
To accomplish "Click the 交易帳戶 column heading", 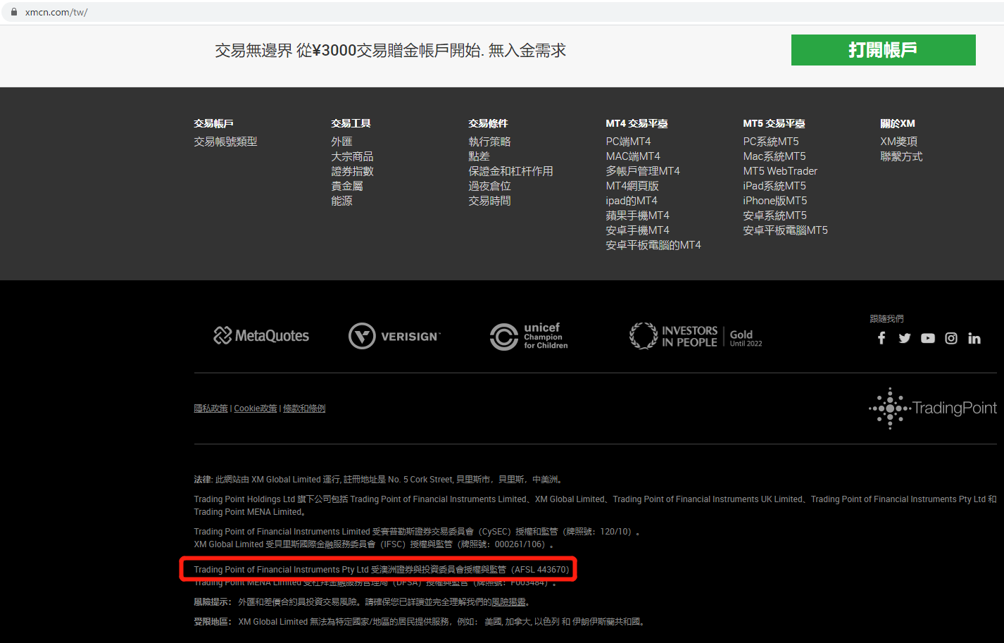I will click(x=213, y=123).
